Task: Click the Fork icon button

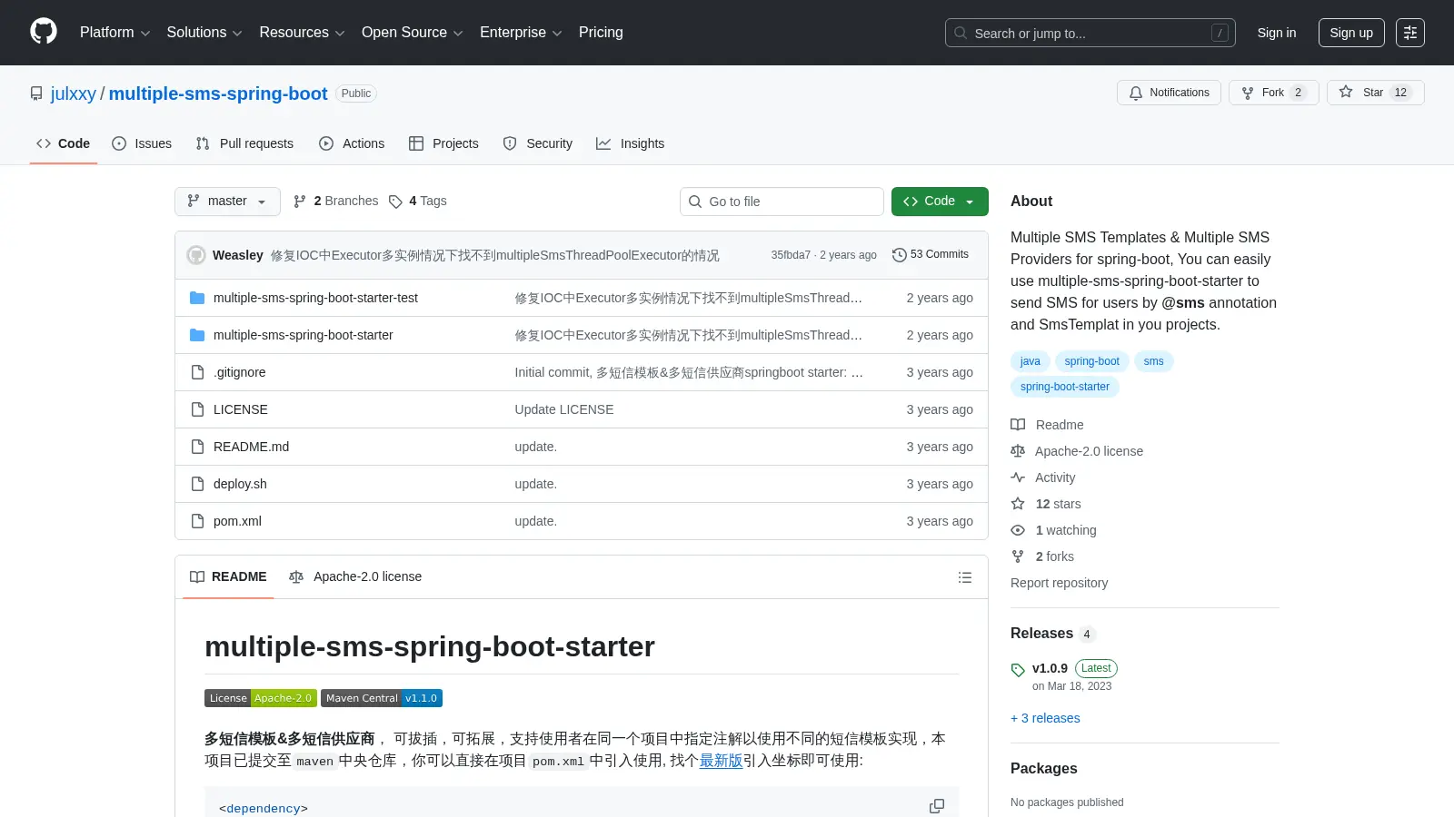Action: point(1248,93)
